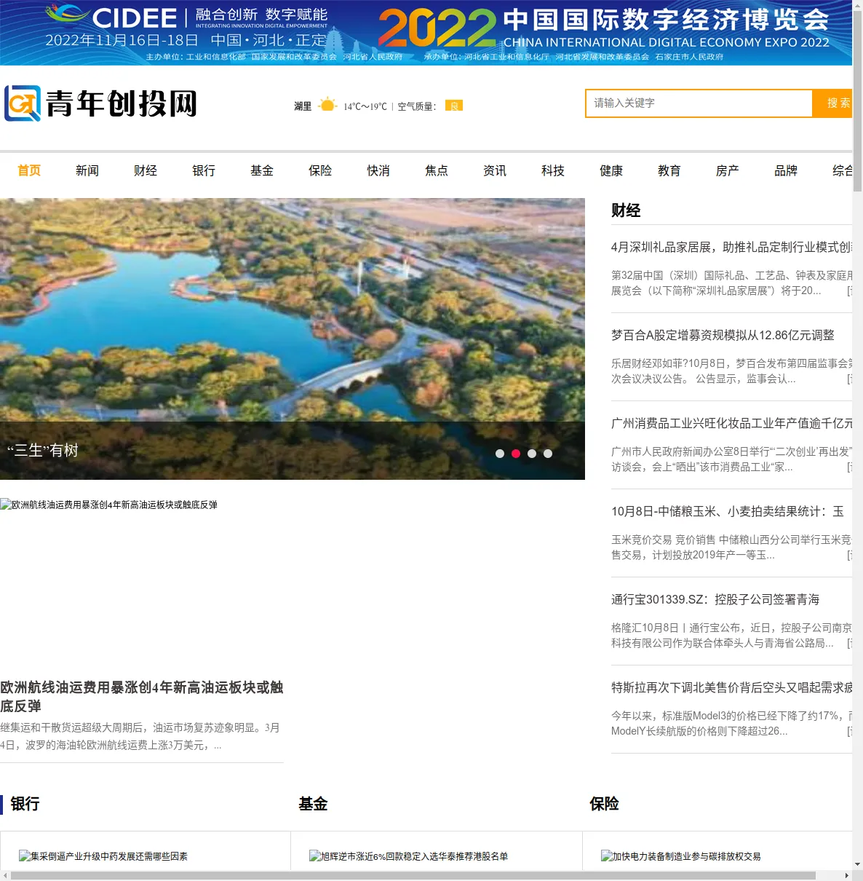The height and width of the screenshot is (881, 863).
Task: Click the sunny weather icon
Action: [x=327, y=106]
